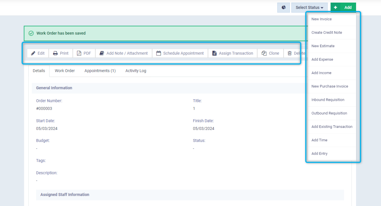The height and width of the screenshot is (206, 381).
Task: Click the green saved checkmark icon
Action: point(31,33)
